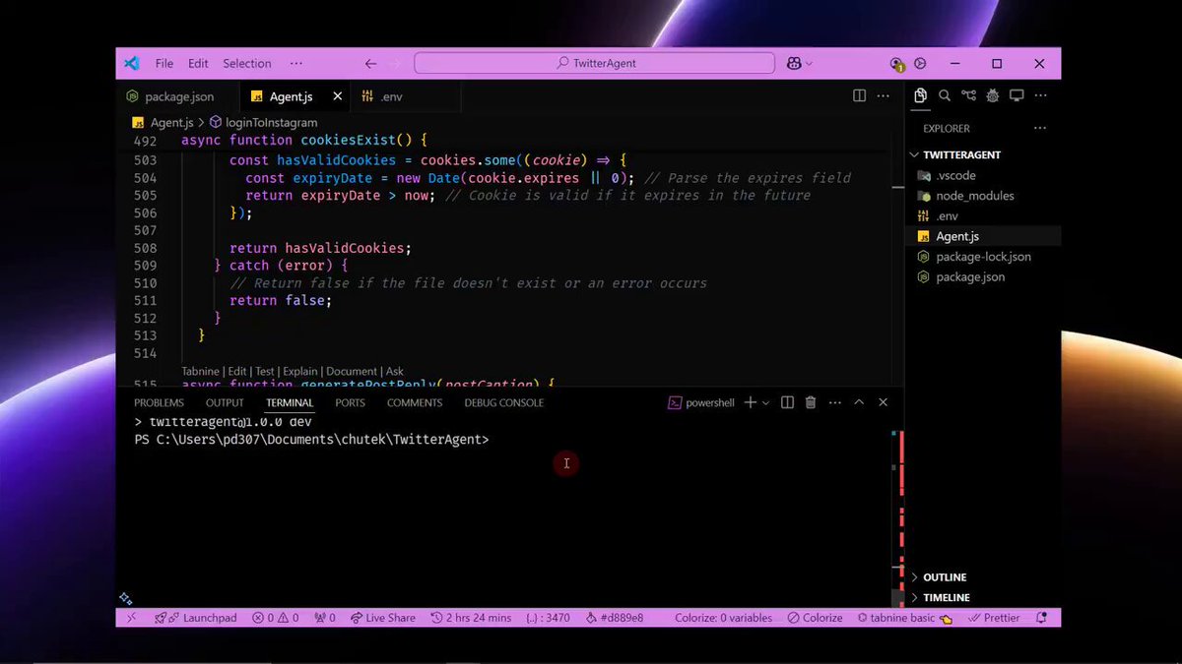
Task: Open the Search view icon
Action: tap(945, 95)
